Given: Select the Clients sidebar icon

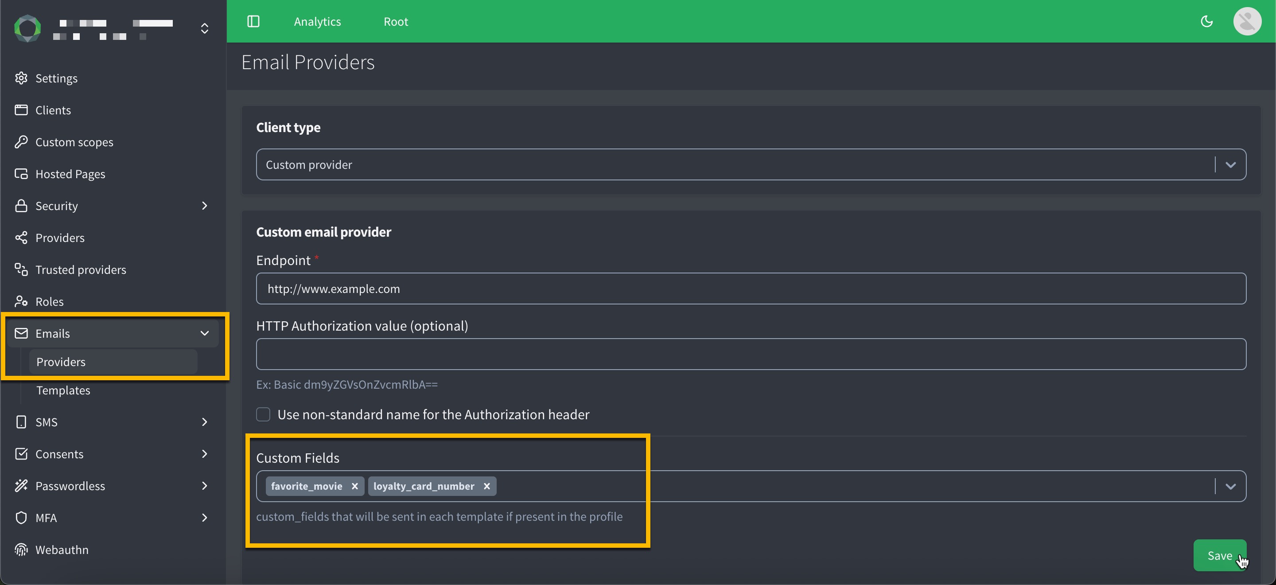Looking at the screenshot, I should tap(21, 109).
